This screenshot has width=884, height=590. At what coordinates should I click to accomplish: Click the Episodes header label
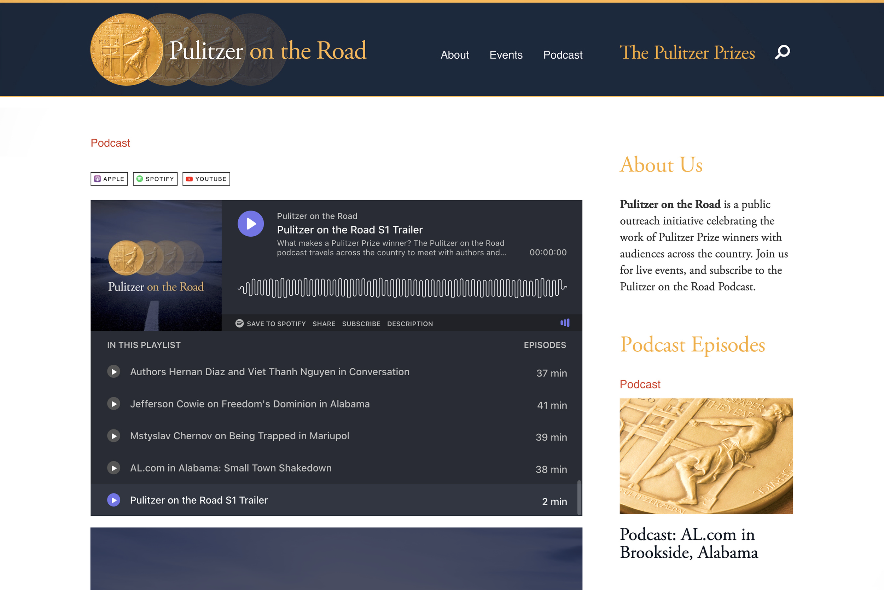[x=545, y=345]
